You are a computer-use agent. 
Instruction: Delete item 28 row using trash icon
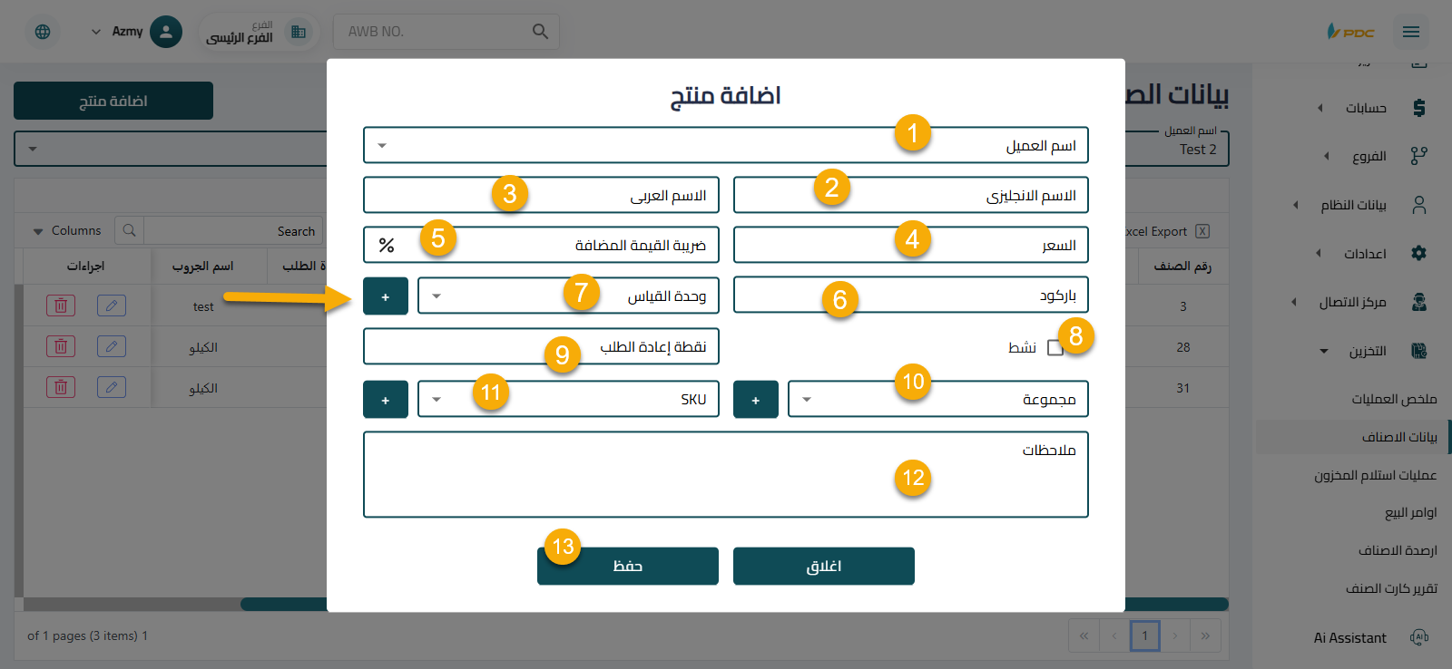61,346
